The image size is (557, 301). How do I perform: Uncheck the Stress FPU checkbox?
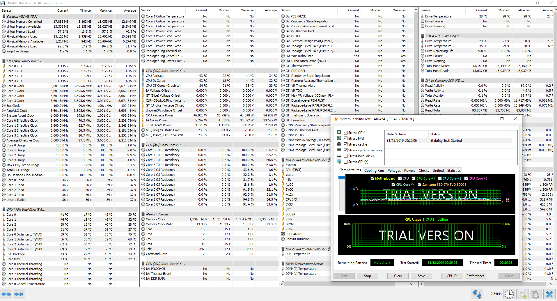[x=346, y=139]
